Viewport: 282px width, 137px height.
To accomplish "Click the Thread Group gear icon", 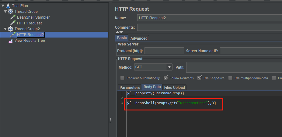I will point(10,12).
